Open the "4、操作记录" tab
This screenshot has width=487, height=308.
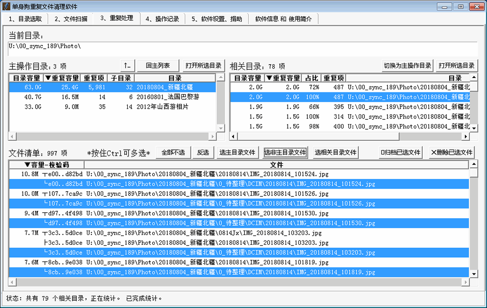tap(162, 18)
